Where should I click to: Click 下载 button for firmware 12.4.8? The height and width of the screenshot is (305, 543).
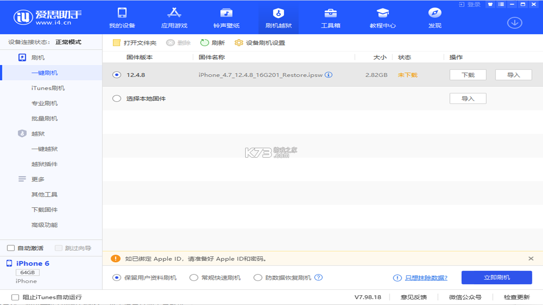tap(468, 75)
